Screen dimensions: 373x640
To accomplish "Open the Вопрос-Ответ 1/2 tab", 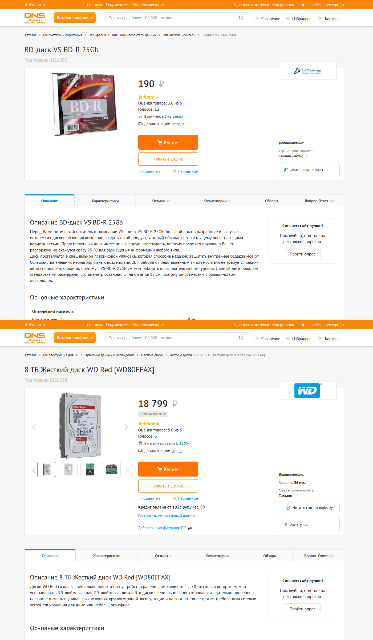I will [319, 556].
